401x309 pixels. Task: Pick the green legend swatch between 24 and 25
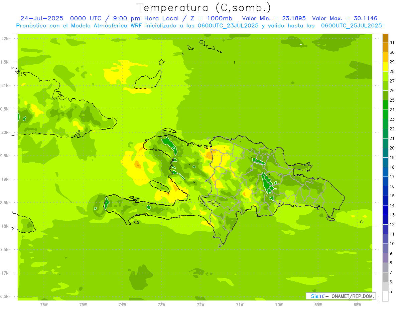pyautogui.click(x=385, y=105)
